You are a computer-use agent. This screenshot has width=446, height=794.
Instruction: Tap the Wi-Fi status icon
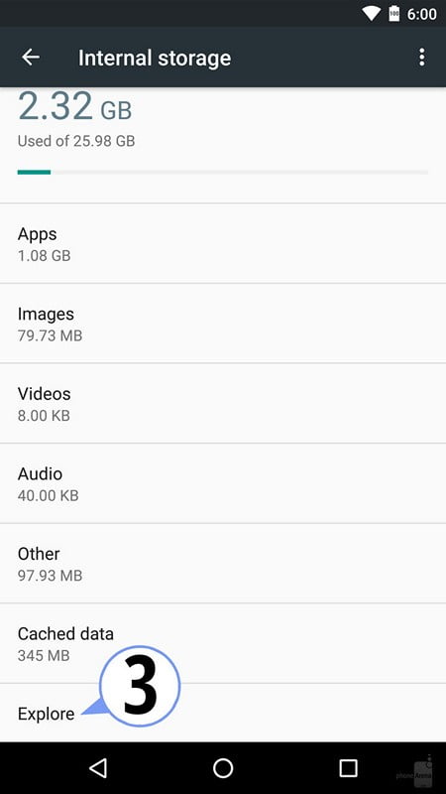[372, 14]
